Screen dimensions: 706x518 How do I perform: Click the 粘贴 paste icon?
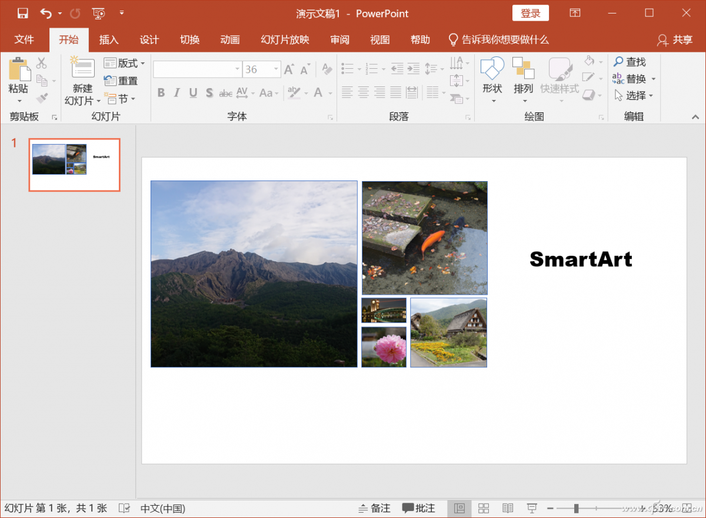click(x=19, y=69)
